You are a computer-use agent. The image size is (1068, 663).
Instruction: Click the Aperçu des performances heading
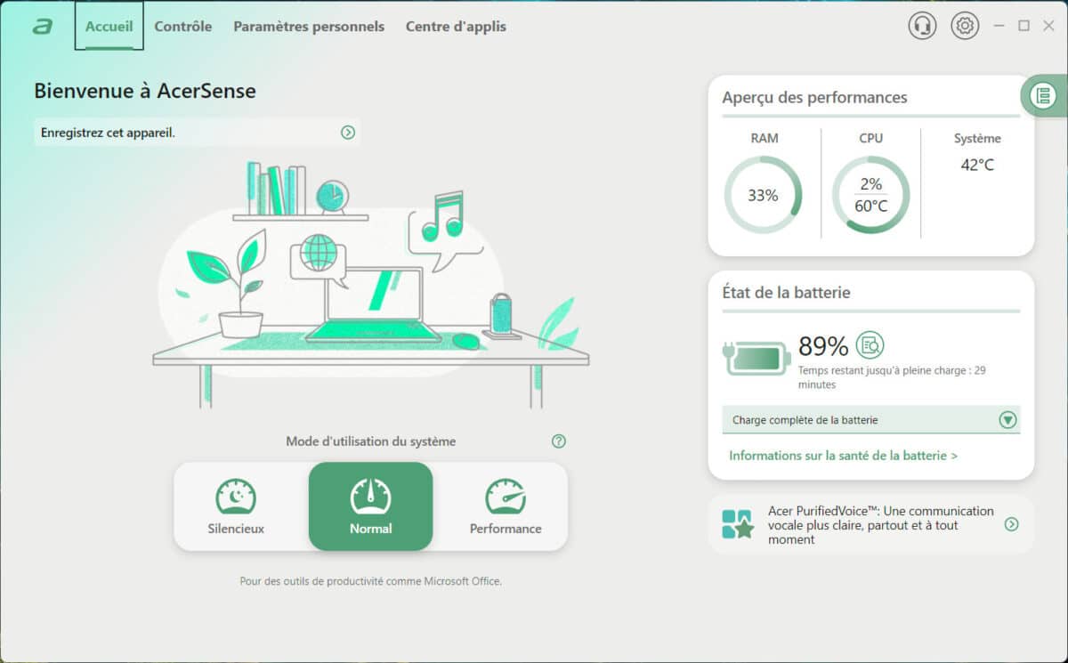point(814,98)
